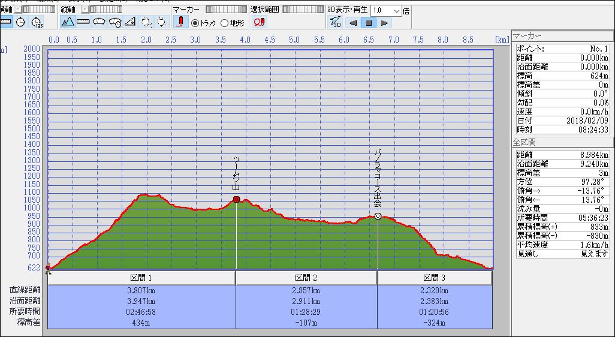Click the 所要時間 05:36:23 row
This screenshot has width=615, height=337.
pos(562,218)
